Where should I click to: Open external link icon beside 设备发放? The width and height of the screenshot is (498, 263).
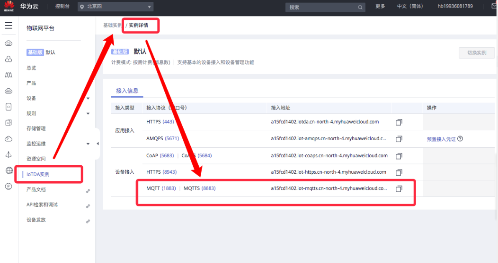tap(88, 221)
